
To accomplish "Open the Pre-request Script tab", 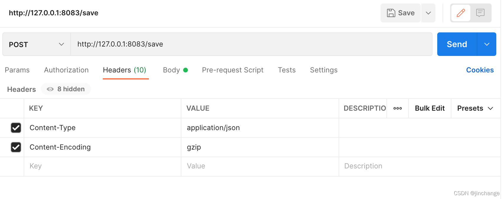I will click(x=233, y=70).
